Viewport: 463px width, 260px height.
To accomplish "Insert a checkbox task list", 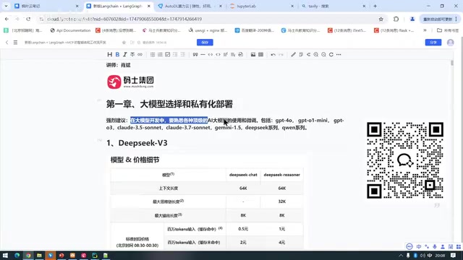I will (x=167, y=55).
